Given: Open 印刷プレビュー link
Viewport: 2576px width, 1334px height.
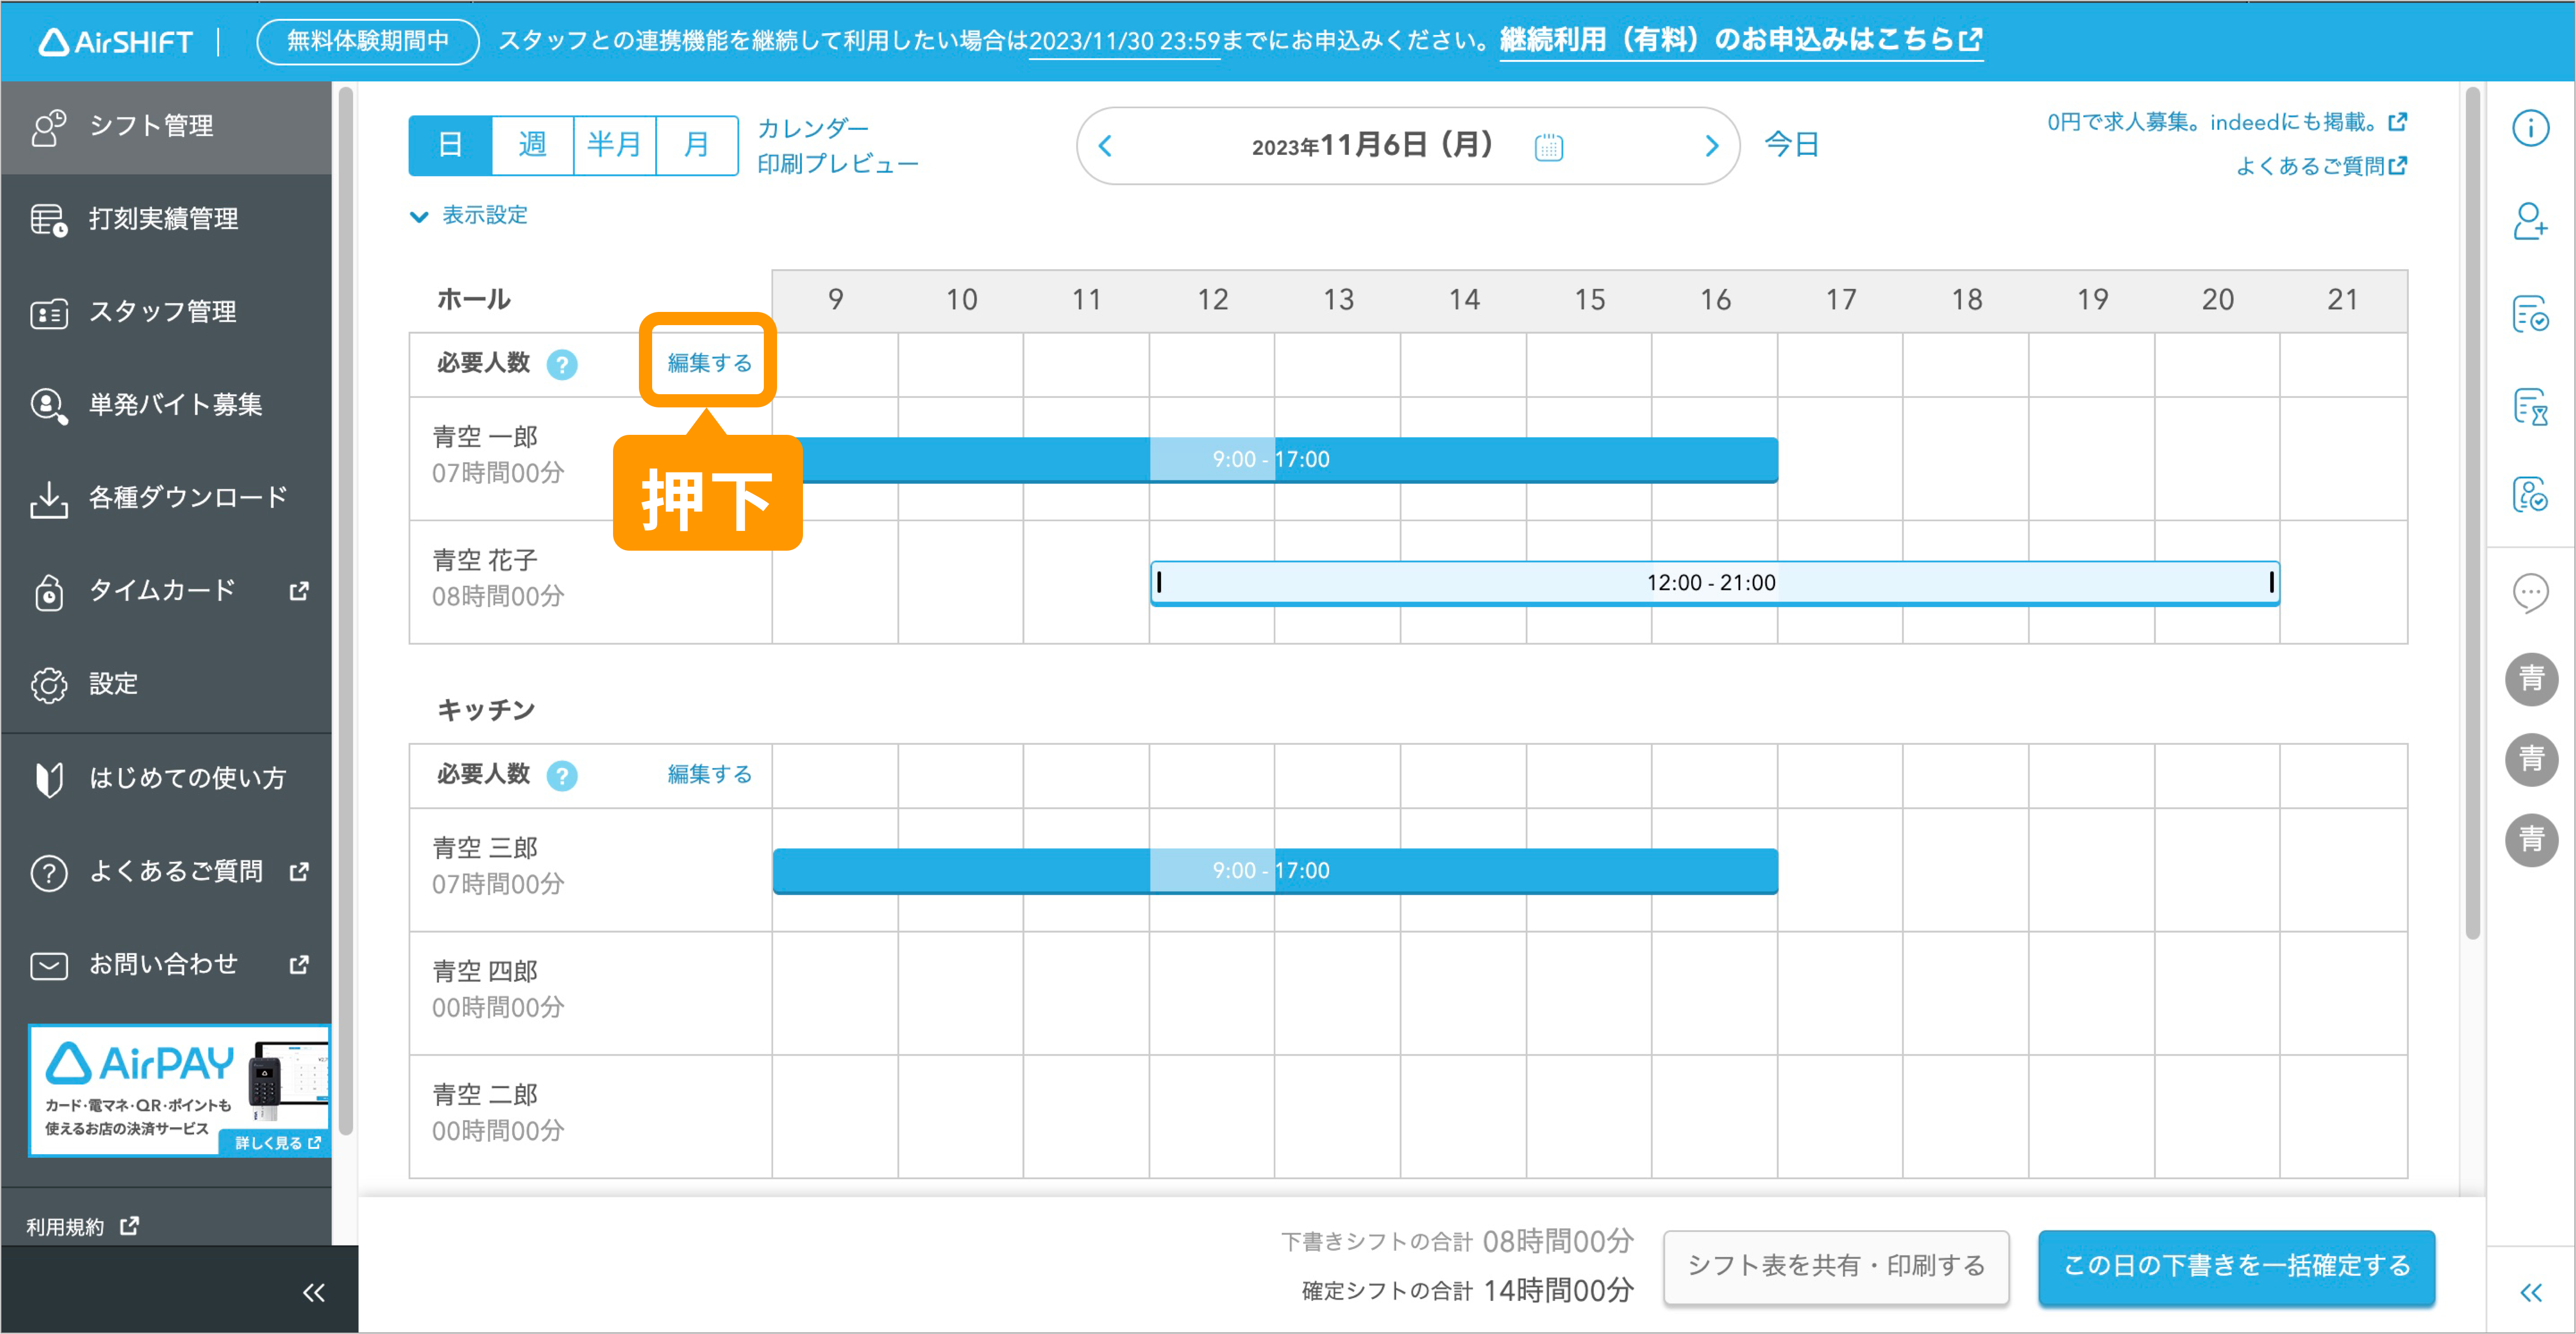Looking at the screenshot, I should coord(837,164).
